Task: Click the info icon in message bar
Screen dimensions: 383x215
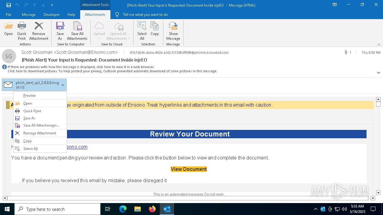Action: click(4, 67)
